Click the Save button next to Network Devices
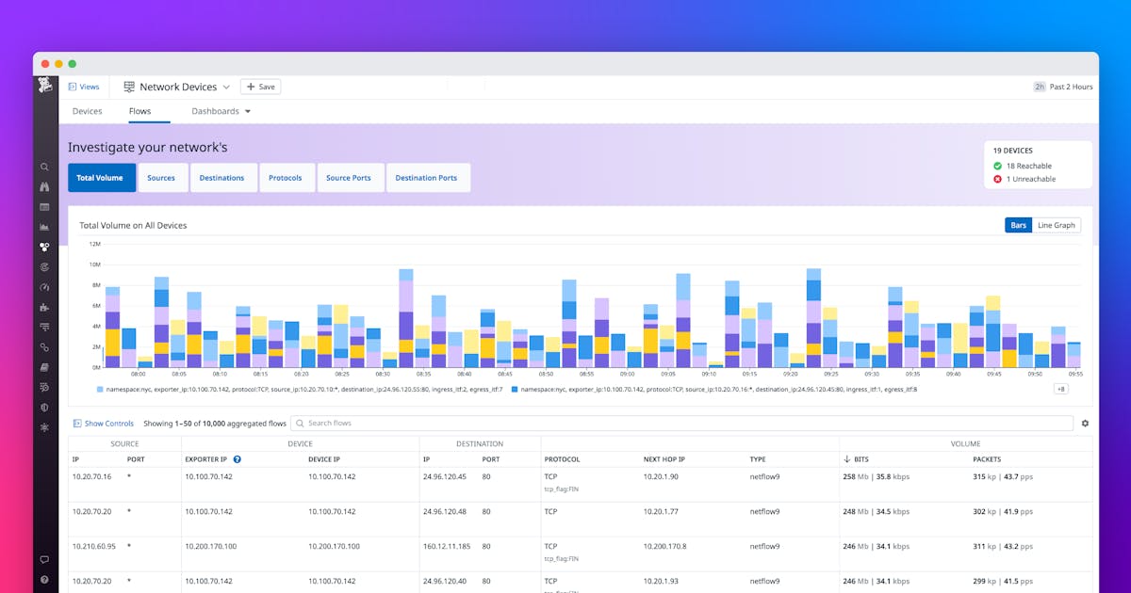 (x=260, y=86)
